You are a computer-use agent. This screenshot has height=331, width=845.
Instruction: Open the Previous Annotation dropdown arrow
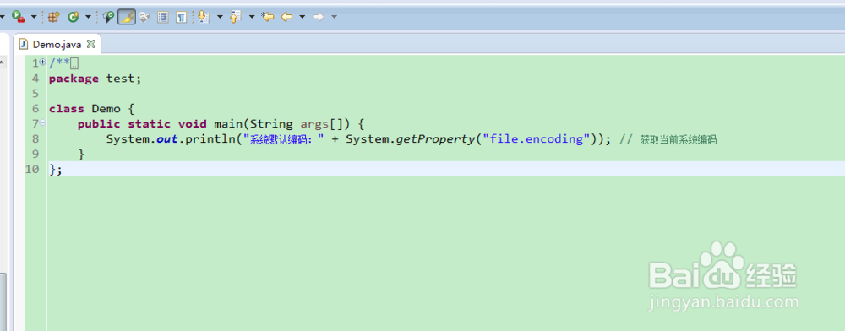[x=251, y=17]
